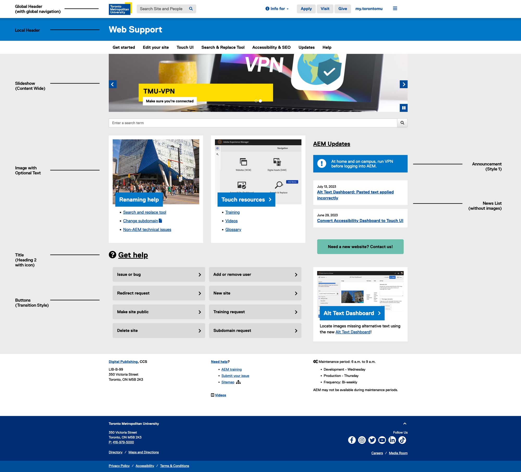Open the Issue or bug button

tap(159, 274)
